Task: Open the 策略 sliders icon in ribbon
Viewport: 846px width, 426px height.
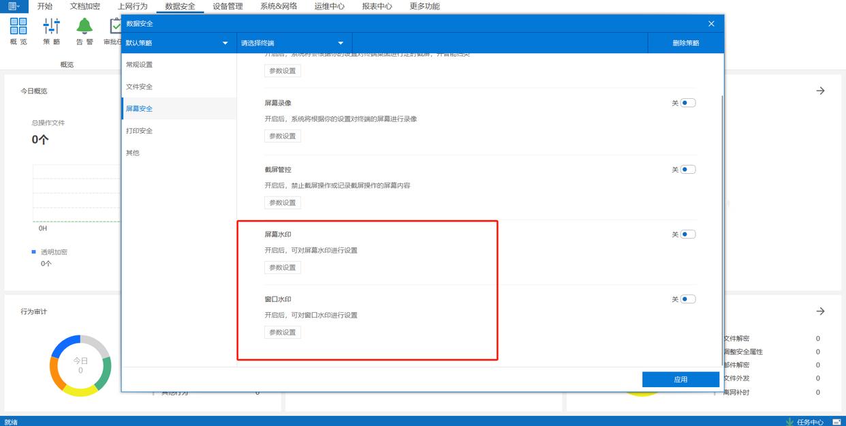Action: [52, 31]
